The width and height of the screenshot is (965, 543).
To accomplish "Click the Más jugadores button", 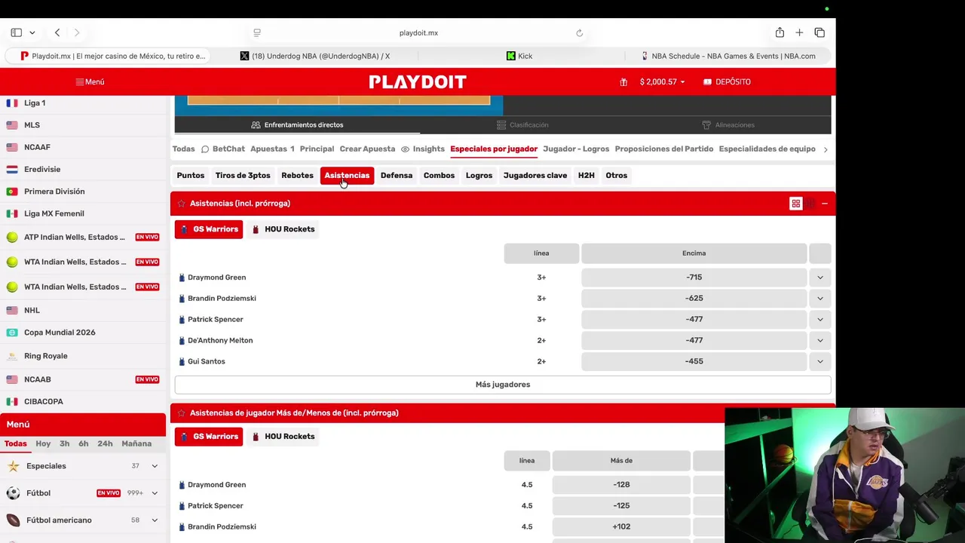I will (503, 385).
